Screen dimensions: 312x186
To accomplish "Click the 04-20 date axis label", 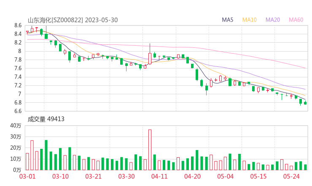I will [x=192, y=176].
